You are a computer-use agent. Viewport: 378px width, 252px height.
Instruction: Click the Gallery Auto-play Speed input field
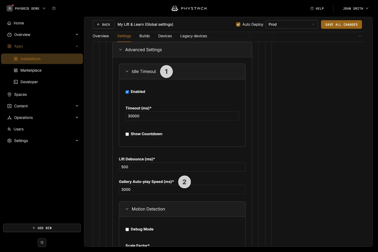(x=182, y=190)
